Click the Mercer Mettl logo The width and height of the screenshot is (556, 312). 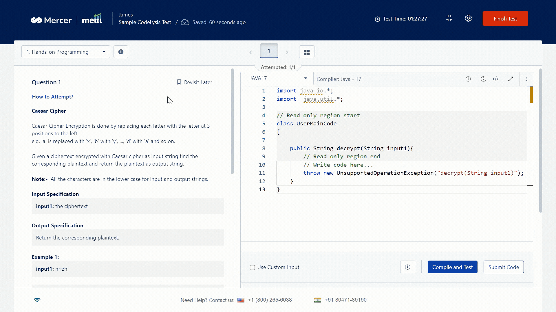[66, 19]
